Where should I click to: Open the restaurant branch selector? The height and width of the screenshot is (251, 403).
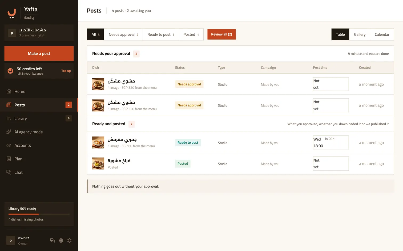pos(39,33)
